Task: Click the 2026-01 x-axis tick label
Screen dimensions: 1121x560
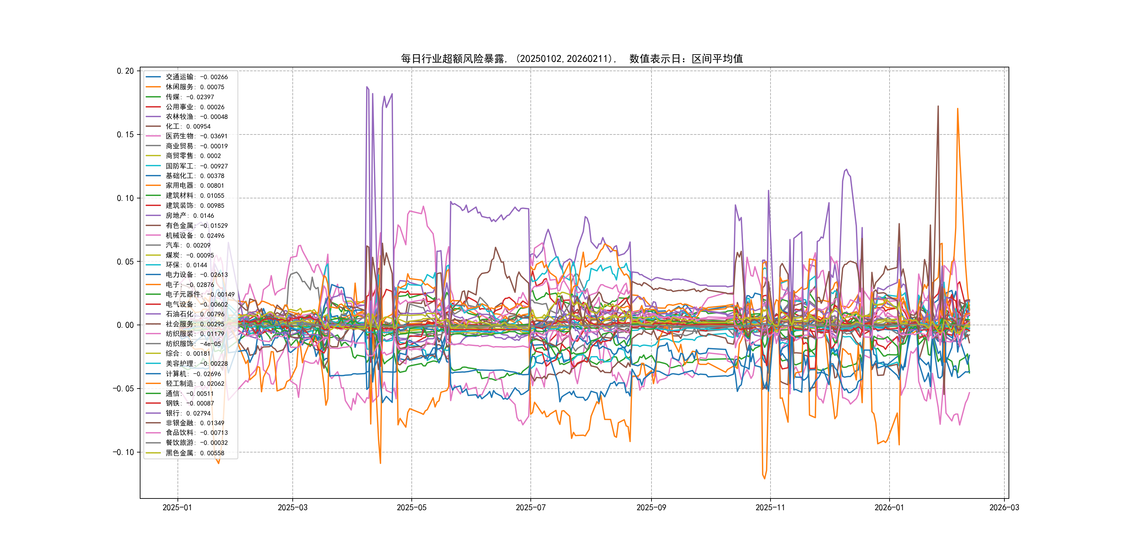Action: 889,507
